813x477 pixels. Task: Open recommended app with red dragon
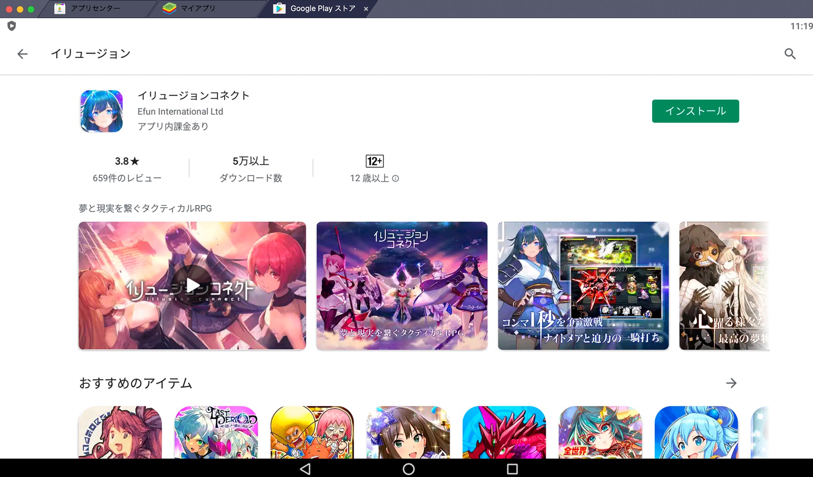coord(504,432)
